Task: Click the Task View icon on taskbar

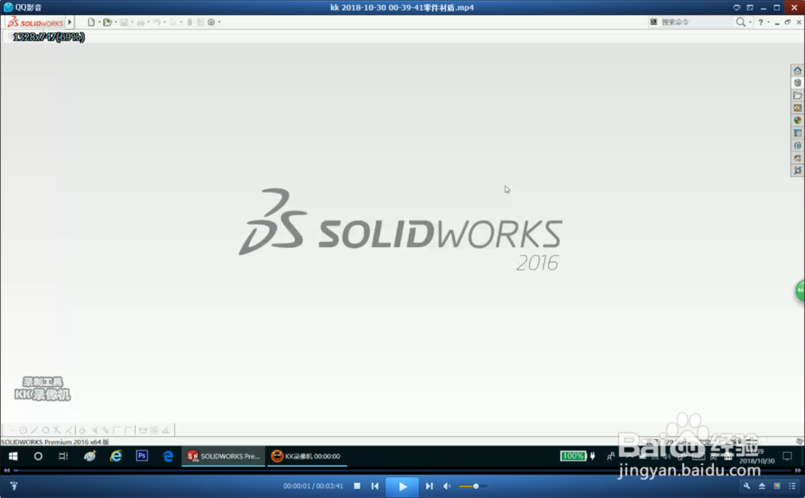Action: (x=63, y=456)
